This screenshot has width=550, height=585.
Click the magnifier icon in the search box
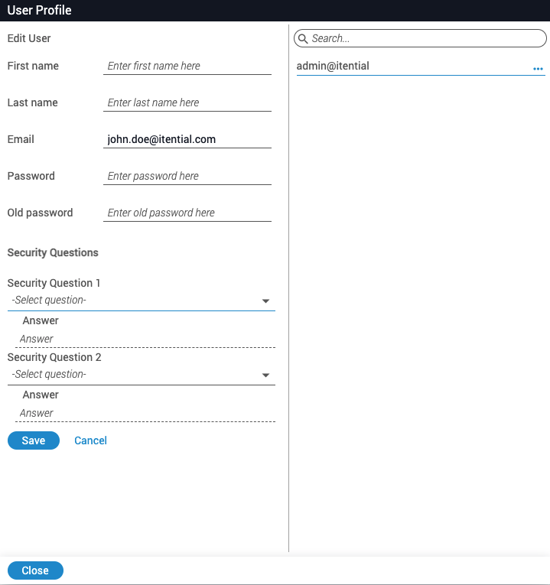coord(303,38)
